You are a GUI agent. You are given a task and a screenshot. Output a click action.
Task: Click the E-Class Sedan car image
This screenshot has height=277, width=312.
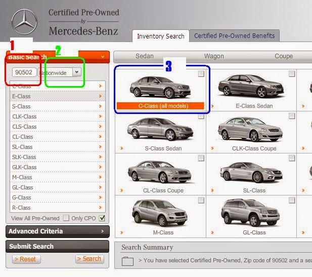click(x=251, y=86)
